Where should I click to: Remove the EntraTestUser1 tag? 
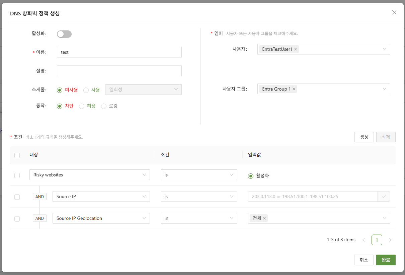coord(296,49)
